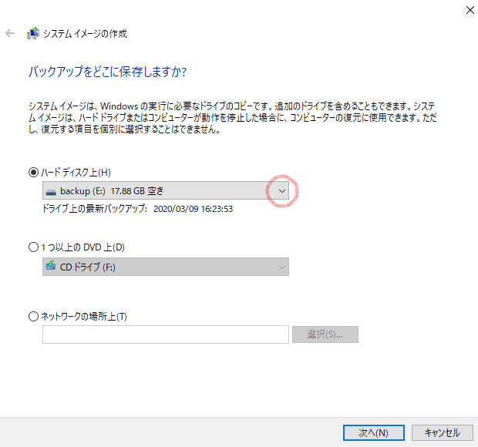
Task: Click the date 2020/03/09 16:23:53
Action: 193,209
